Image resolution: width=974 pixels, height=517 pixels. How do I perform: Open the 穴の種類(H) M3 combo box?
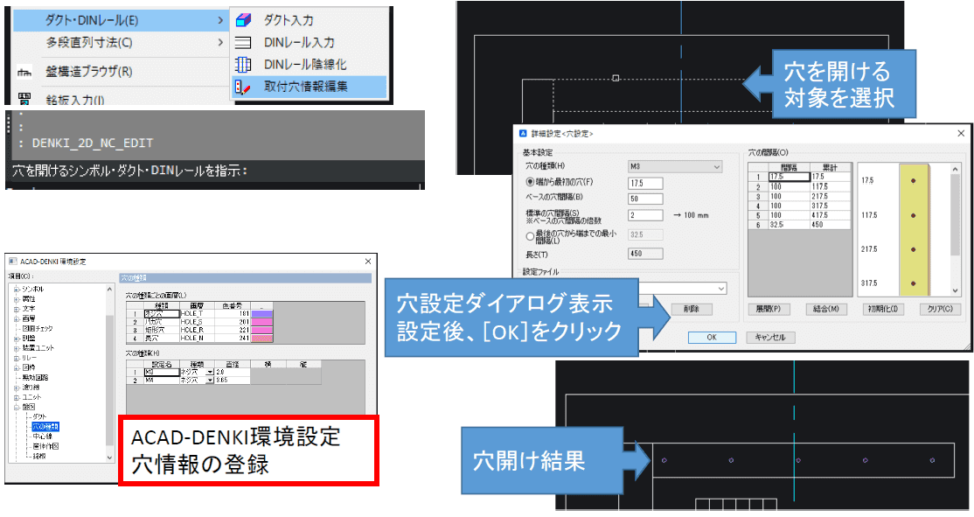(675, 166)
